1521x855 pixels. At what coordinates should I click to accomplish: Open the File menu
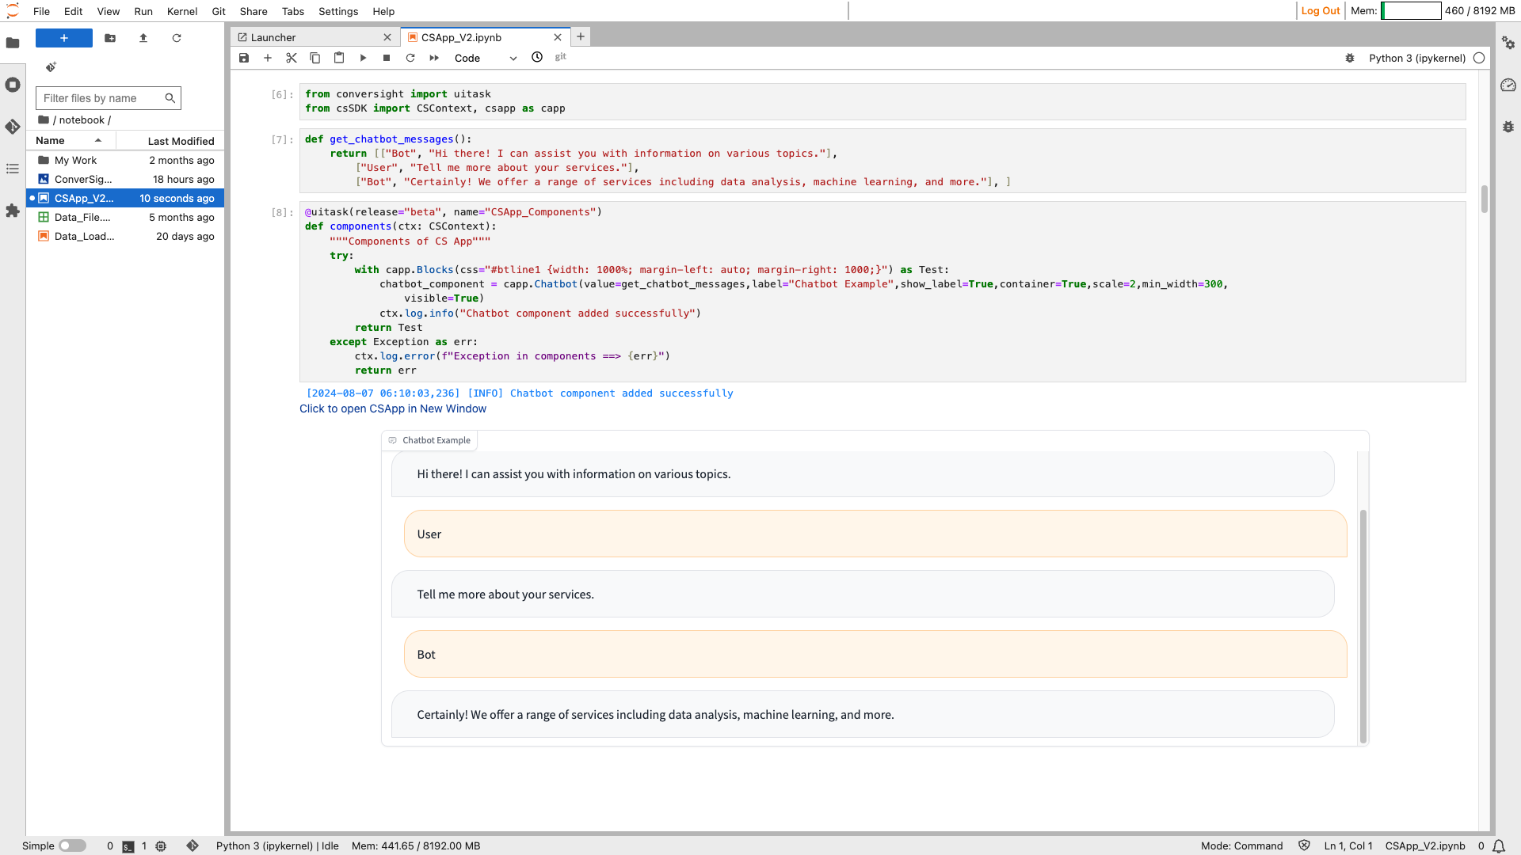click(x=42, y=11)
